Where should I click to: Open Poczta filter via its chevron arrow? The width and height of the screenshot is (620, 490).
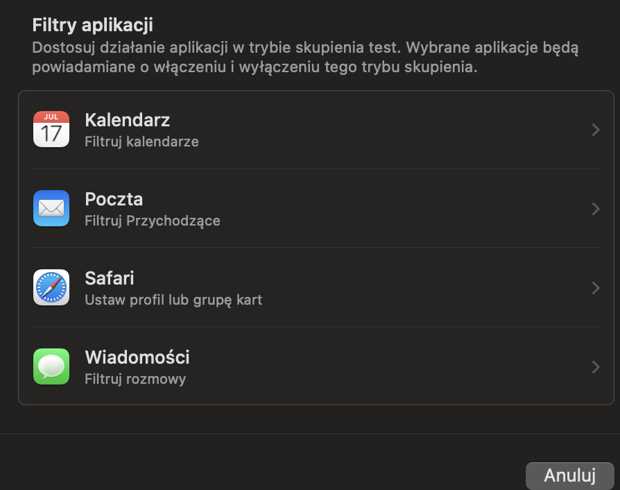tap(595, 209)
